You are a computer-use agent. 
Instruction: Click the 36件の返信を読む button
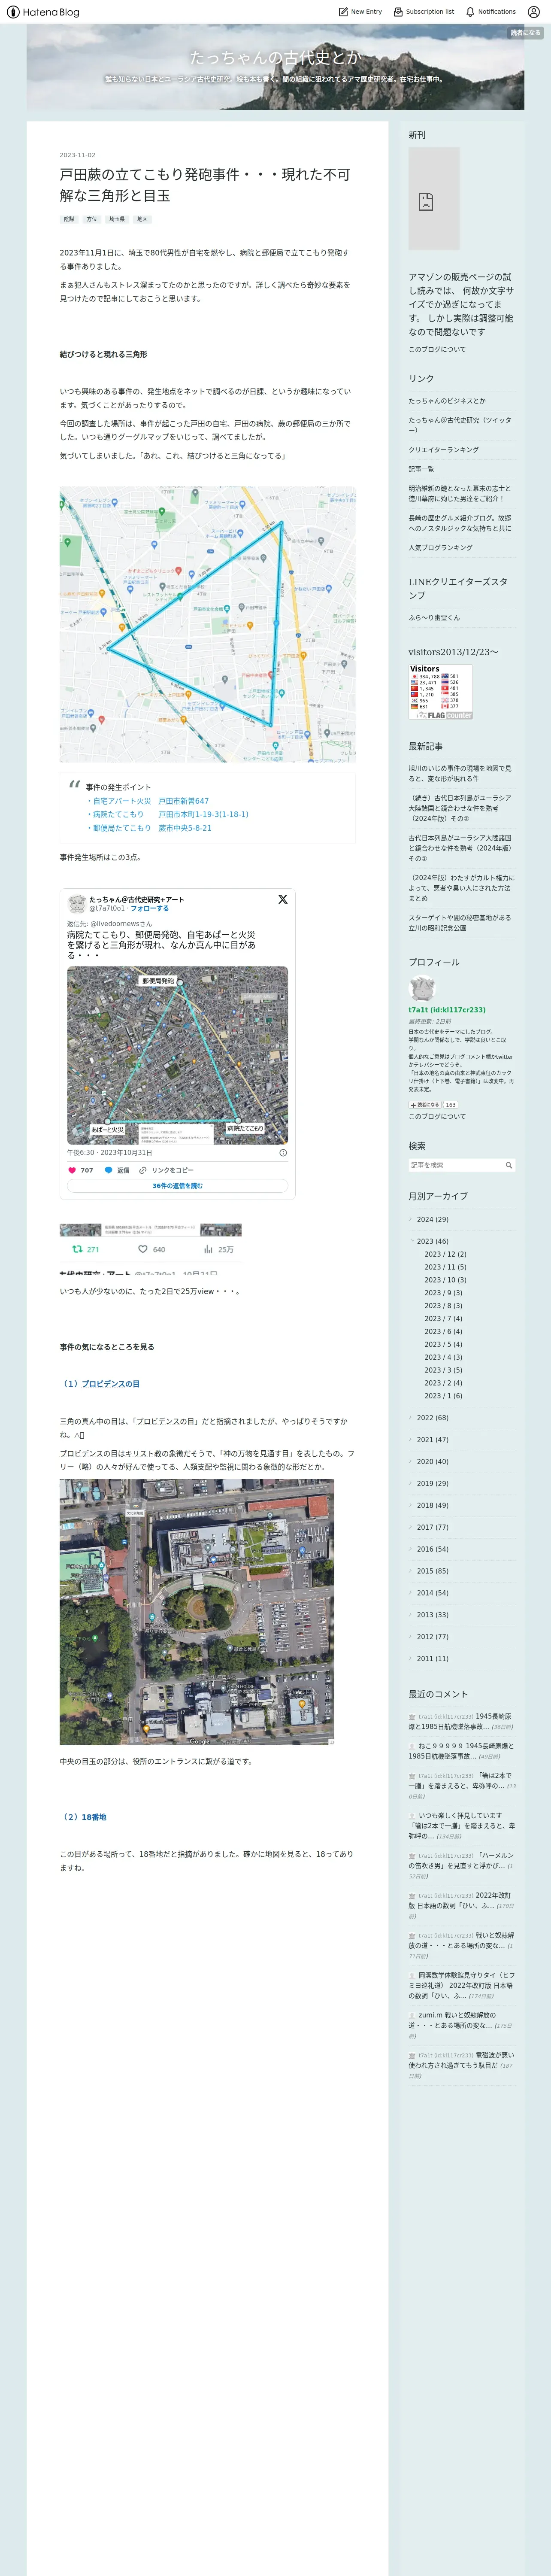click(x=177, y=1186)
